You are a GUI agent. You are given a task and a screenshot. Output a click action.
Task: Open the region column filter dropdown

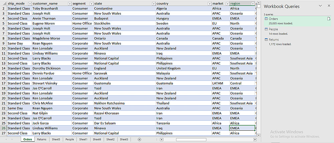253,4
